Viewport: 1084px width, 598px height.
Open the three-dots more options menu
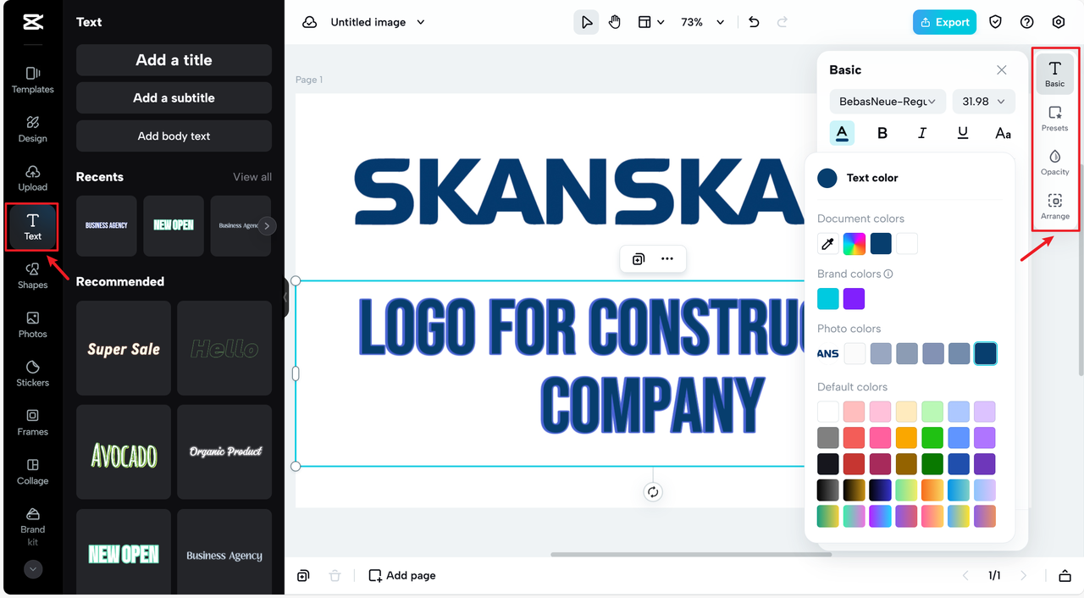tap(667, 259)
